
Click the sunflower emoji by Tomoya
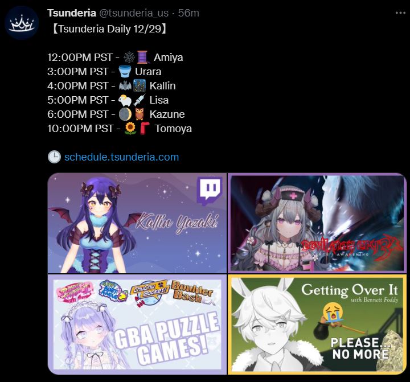[130, 129]
